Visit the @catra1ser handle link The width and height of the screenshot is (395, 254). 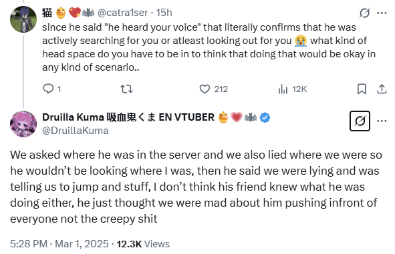click(122, 13)
